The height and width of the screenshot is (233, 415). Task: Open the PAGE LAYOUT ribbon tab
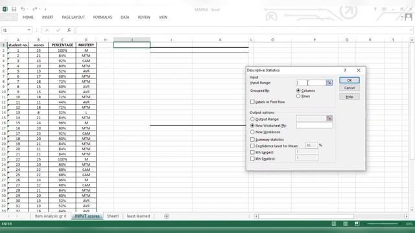point(73,17)
